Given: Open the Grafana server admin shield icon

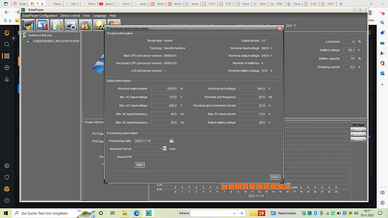Looking at the screenshot, I should click(x=7, y=177).
